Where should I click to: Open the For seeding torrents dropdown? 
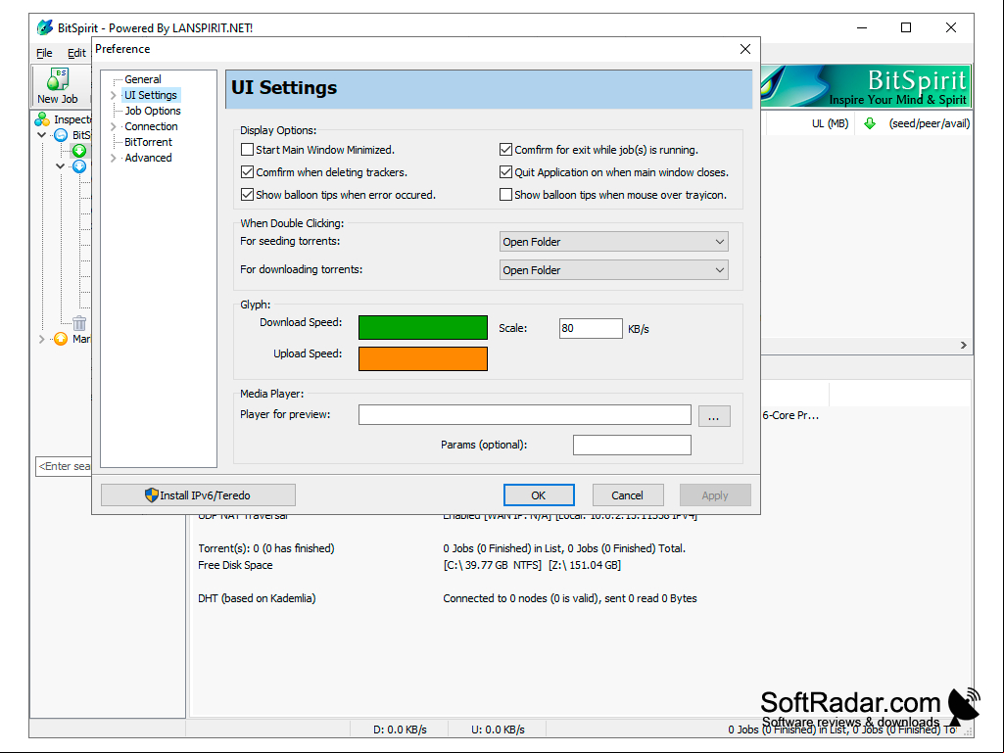pos(613,242)
